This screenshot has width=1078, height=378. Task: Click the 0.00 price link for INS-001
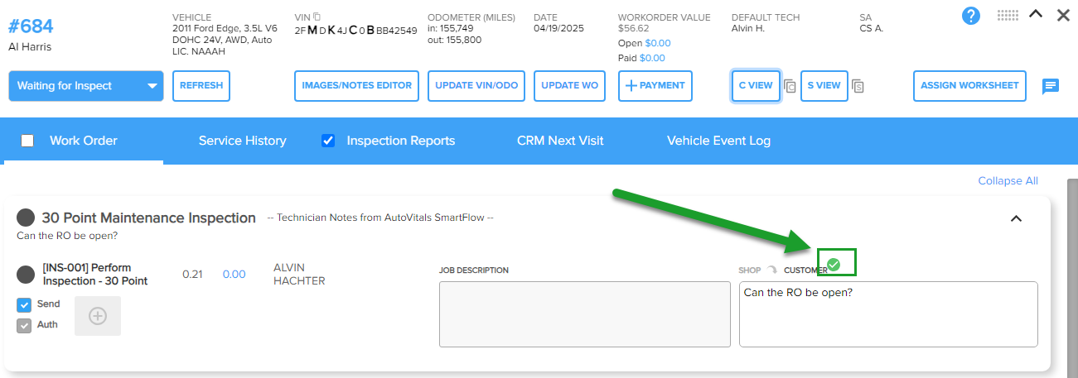pos(234,274)
